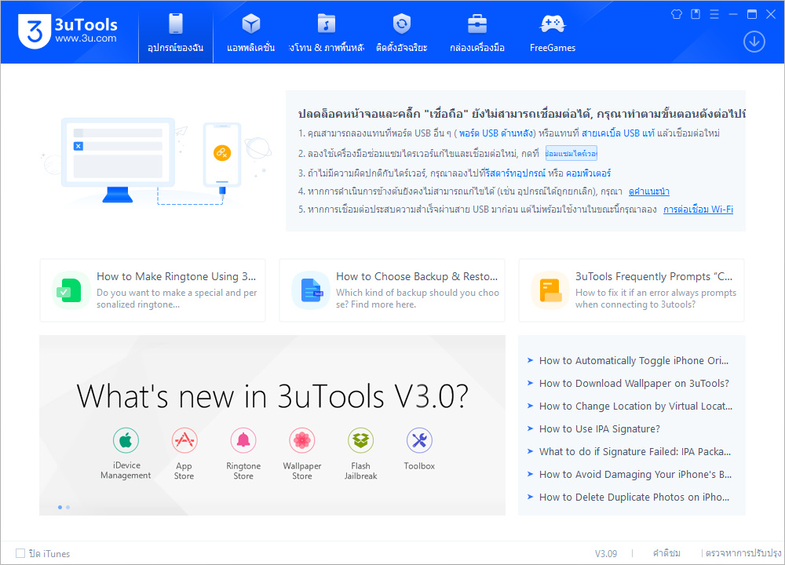This screenshot has height=565, width=785.
Task: Select the second banner pagination dot
Action: [x=68, y=508]
